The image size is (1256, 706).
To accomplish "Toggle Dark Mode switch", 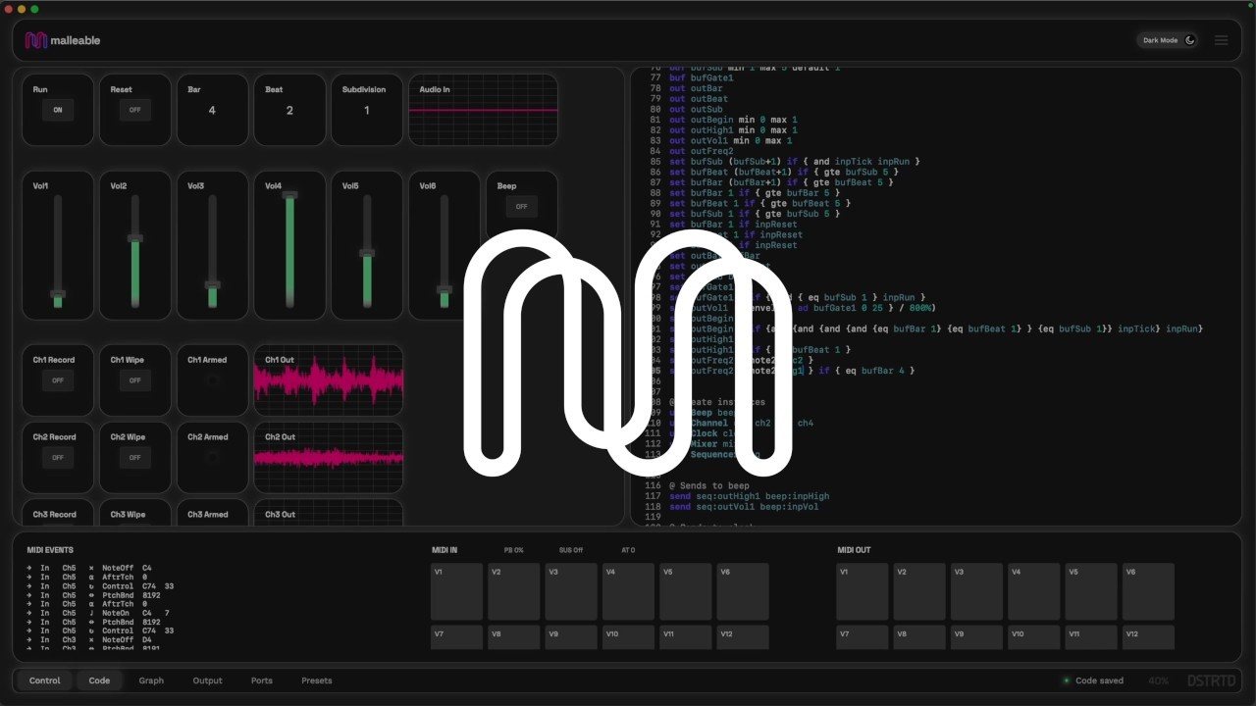I will coord(1169,40).
